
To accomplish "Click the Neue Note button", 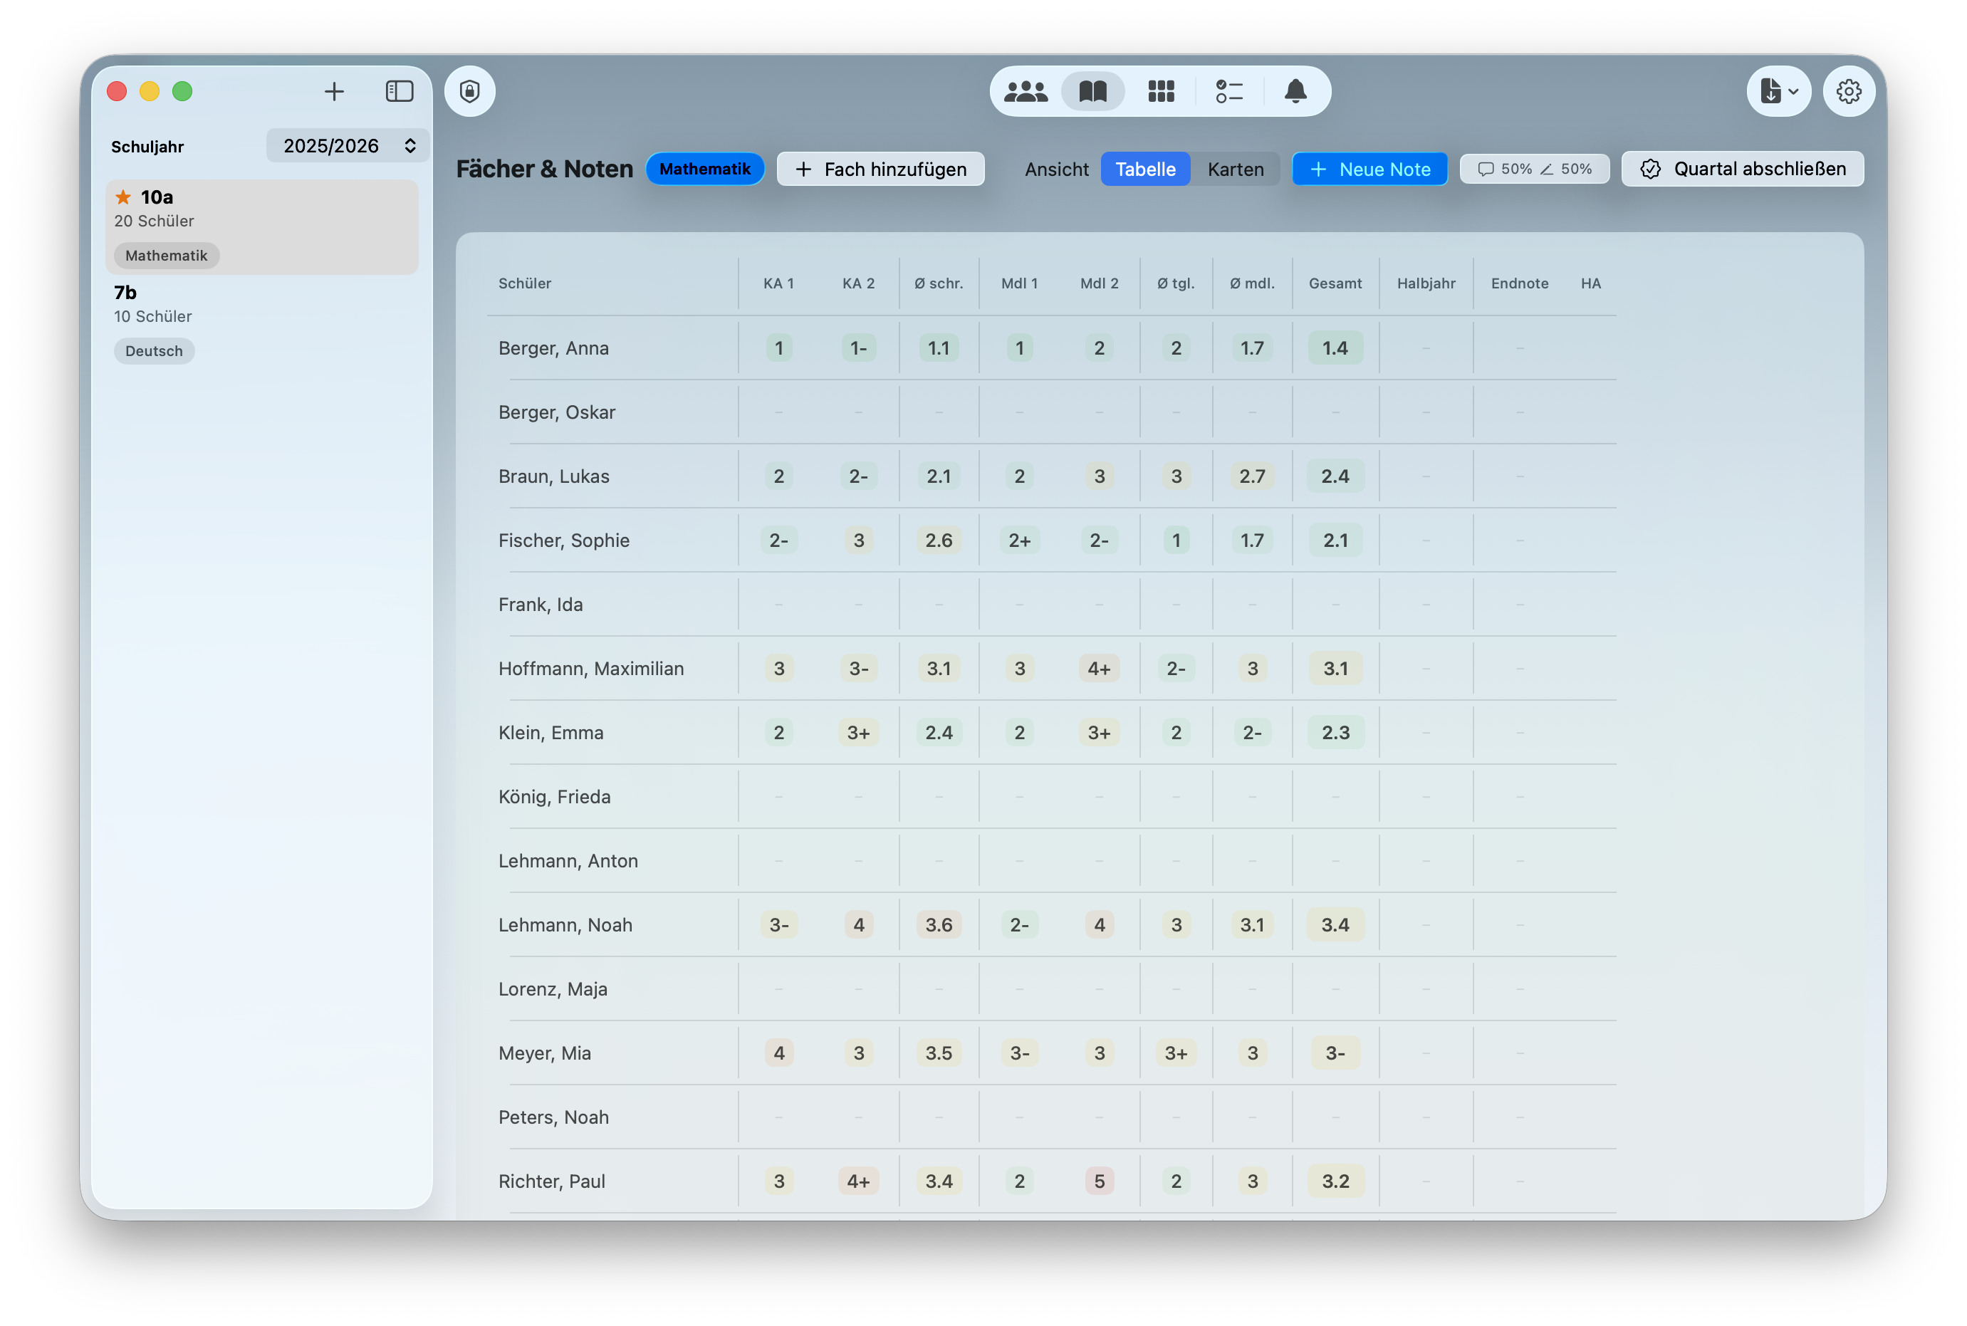I will (x=1370, y=169).
